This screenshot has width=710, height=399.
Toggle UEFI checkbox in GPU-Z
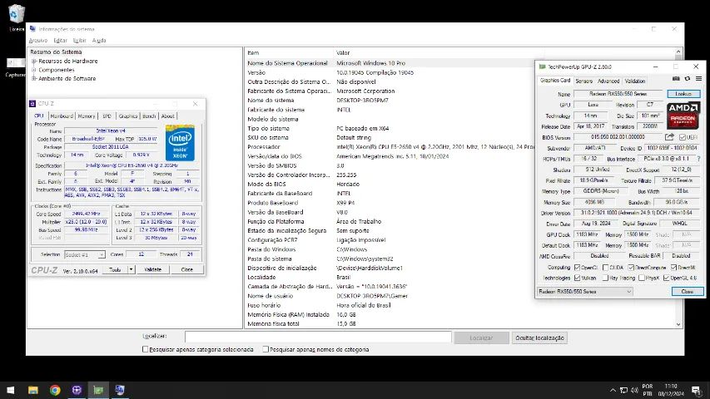[x=683, y=137]
